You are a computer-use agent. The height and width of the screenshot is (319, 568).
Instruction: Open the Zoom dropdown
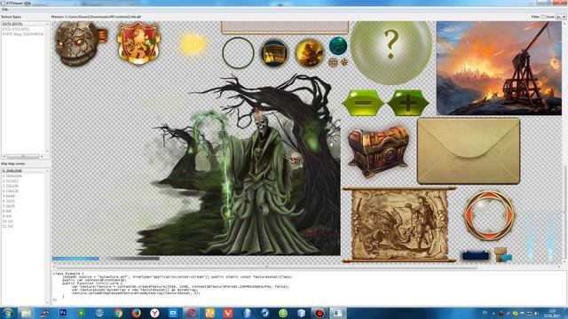562,17
